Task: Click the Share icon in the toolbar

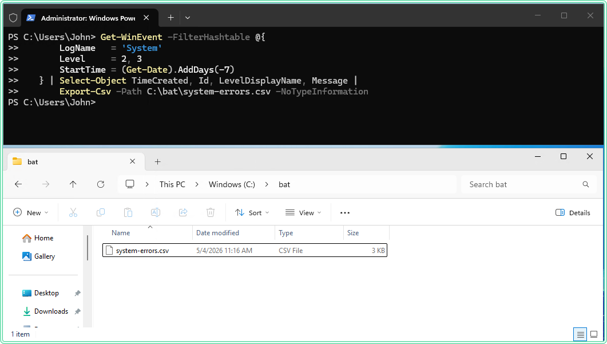Action: (183, 212)
